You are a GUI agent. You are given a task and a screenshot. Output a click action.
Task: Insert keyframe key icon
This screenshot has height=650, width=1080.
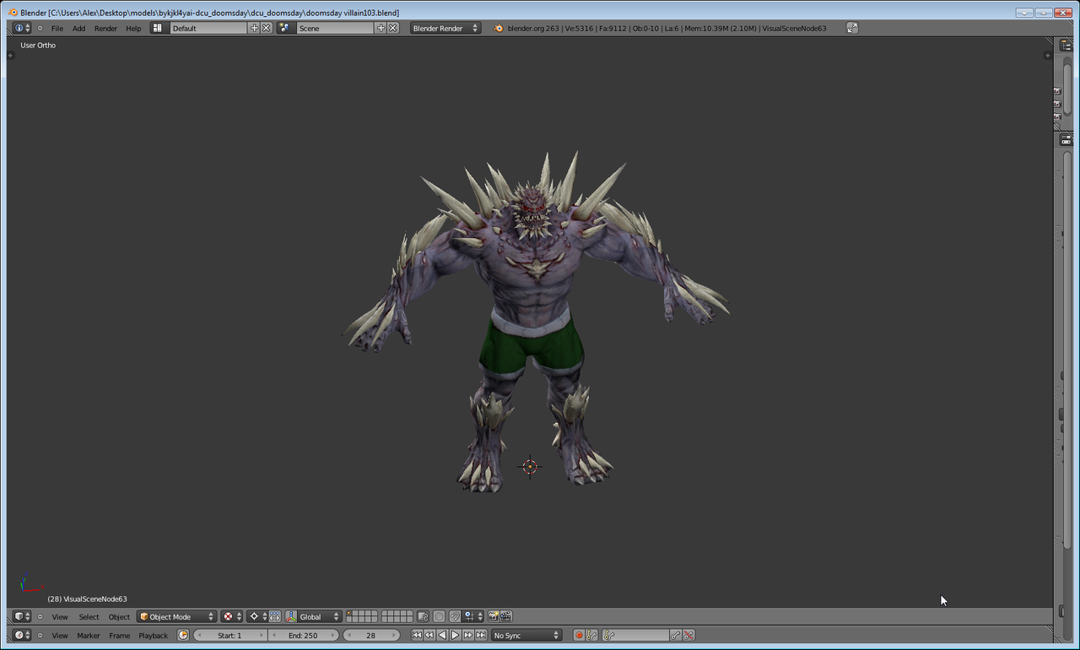pos(675,636)
